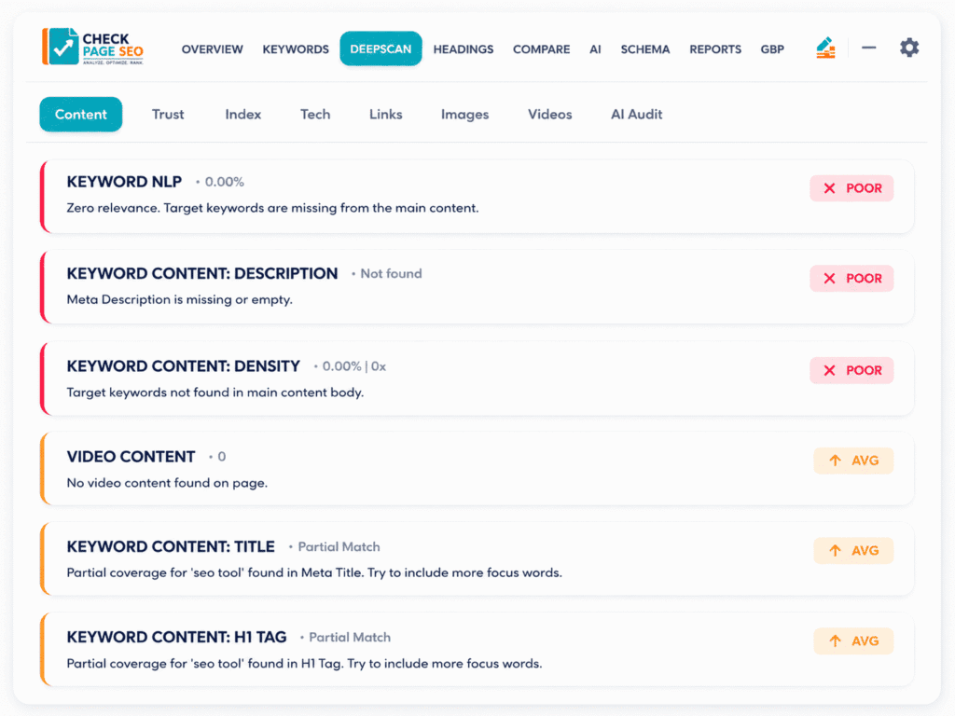Open the REPORTS section
Screen dimensions: 955x716
tap(715, 49)
